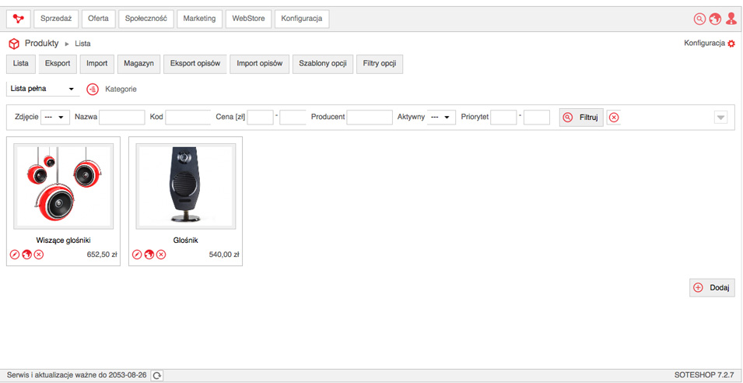Click the Produkty breadcrumb link
This screenshot has width=743, height=383.
(x=42, y=44)
